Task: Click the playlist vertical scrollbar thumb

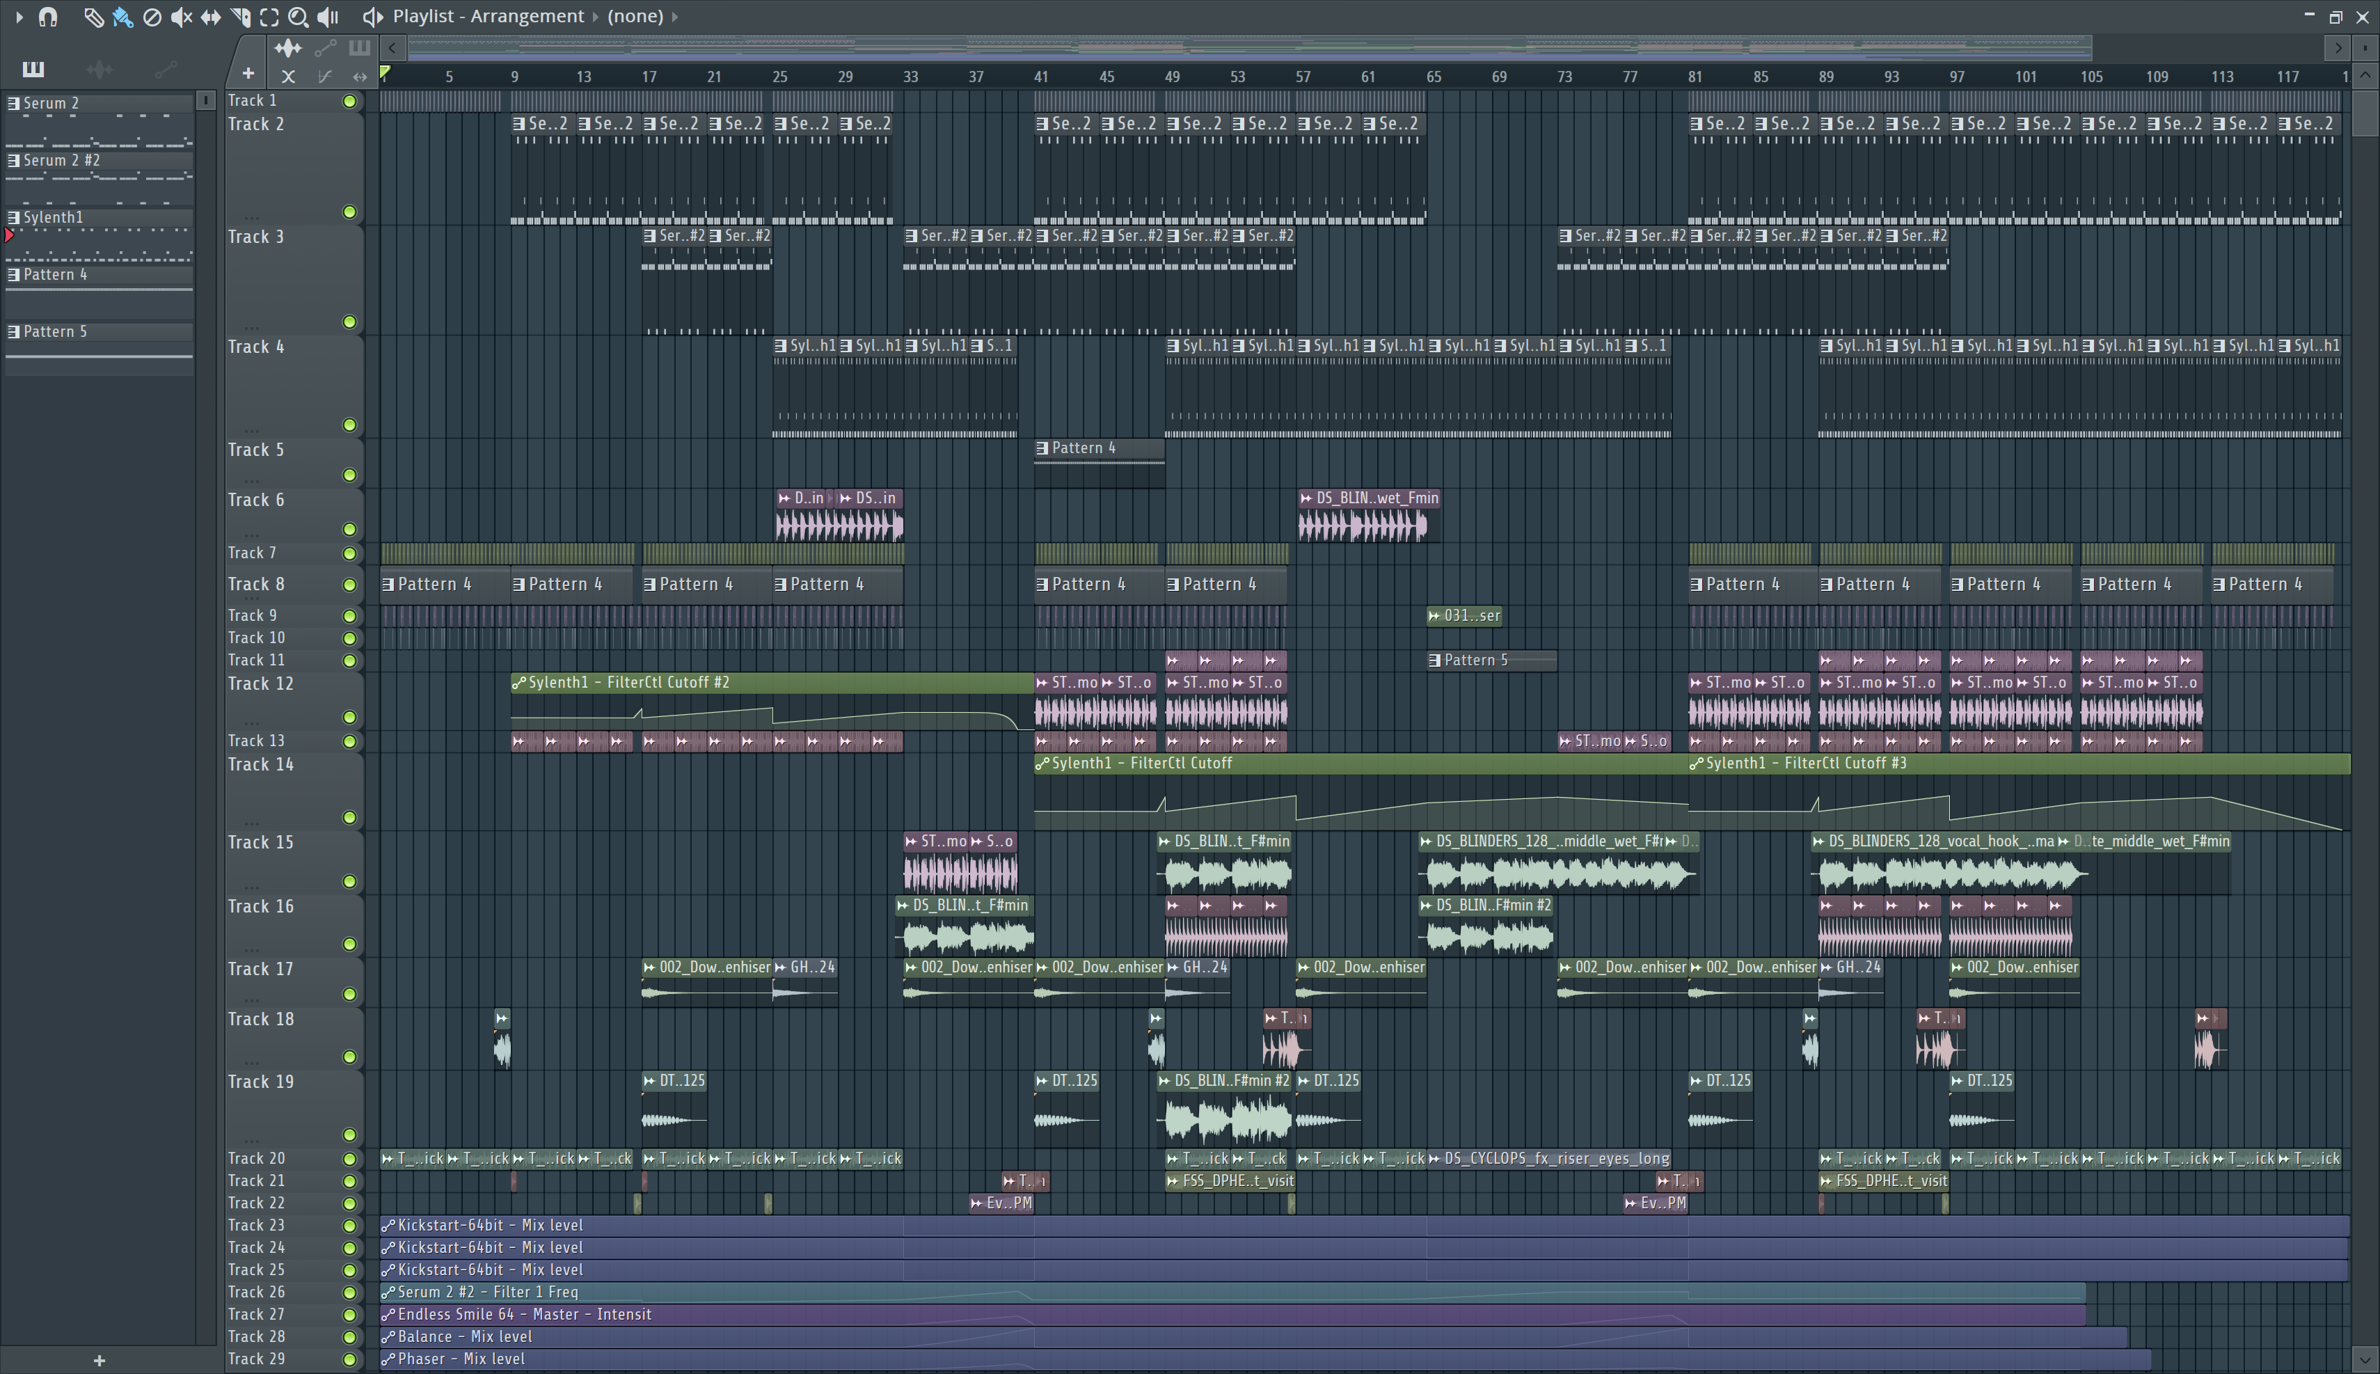Action: click(x=2365, y=112)
